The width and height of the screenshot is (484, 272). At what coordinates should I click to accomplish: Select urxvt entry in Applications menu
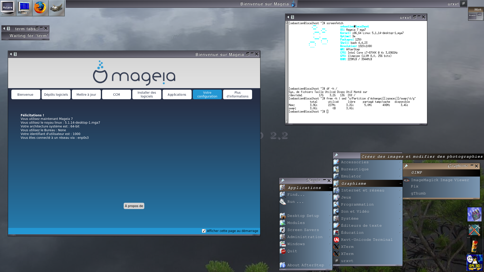coord(368,261)
